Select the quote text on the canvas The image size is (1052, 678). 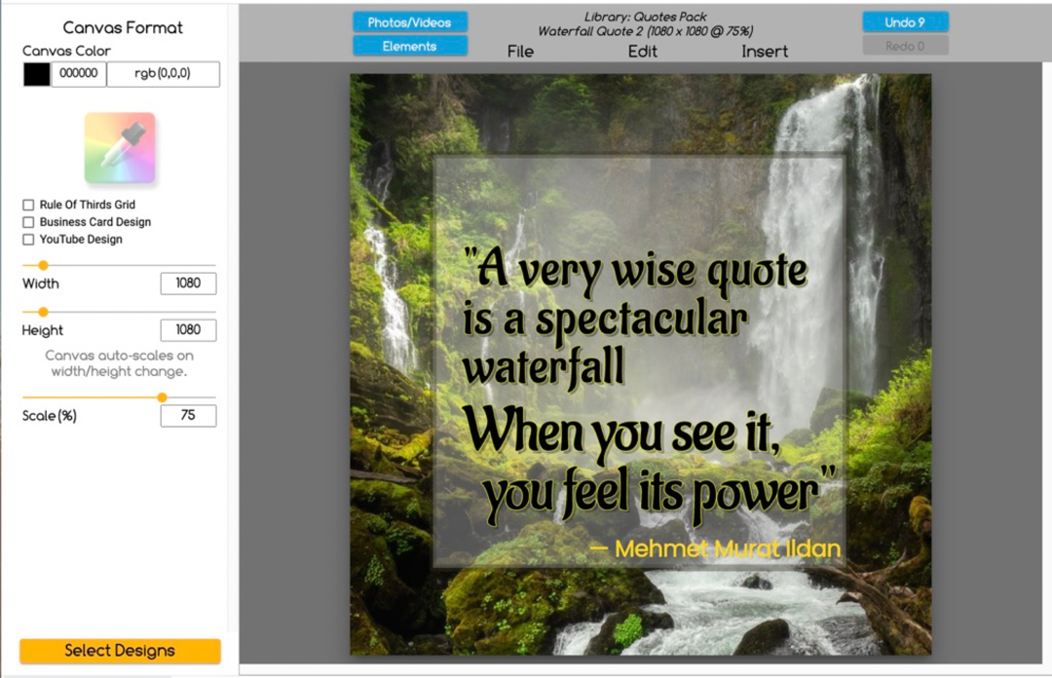point(650,385)
